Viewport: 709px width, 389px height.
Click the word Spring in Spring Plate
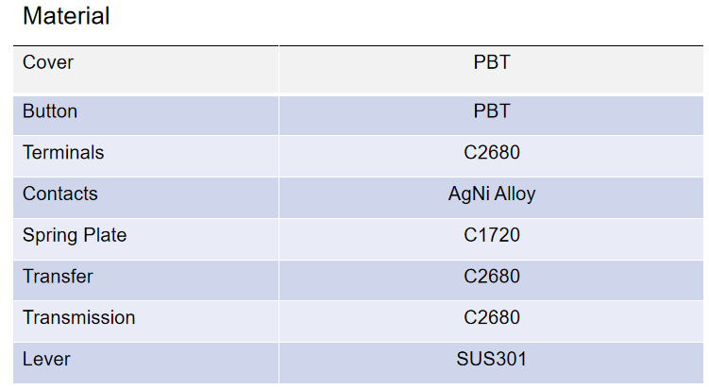[48, 236]
